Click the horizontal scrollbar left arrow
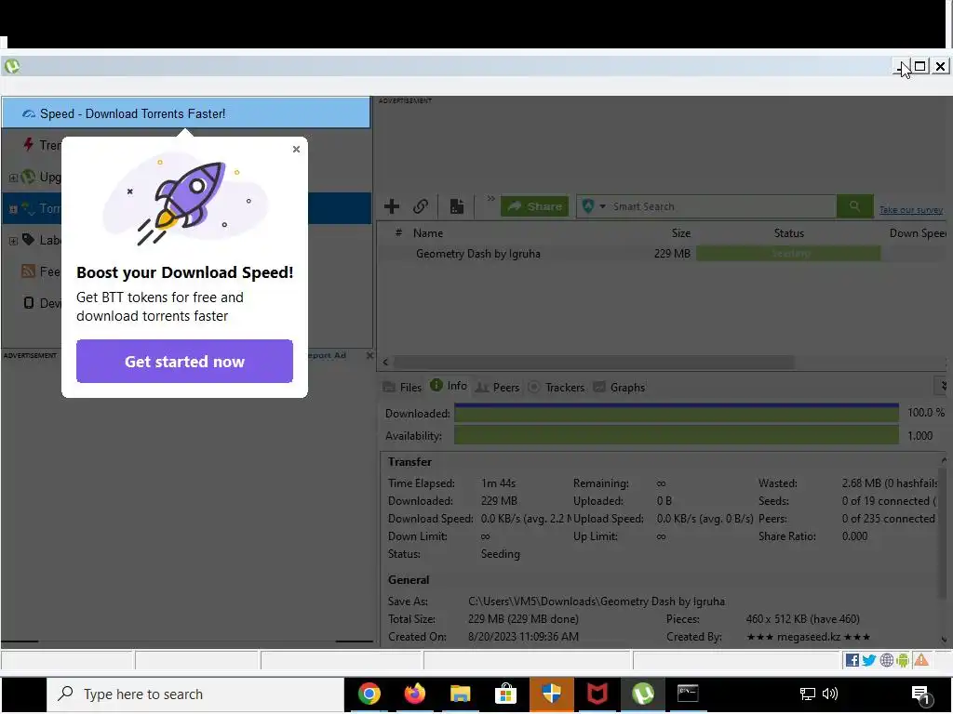Image resolution: width=953 pixels, height=714 pixels. click(x=385, y=363)
